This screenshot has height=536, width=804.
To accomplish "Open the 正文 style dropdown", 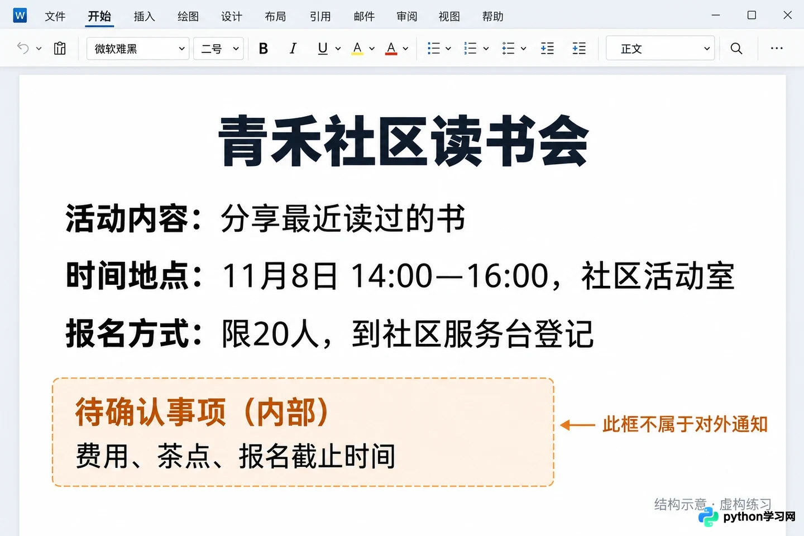I will coord(661,49).
